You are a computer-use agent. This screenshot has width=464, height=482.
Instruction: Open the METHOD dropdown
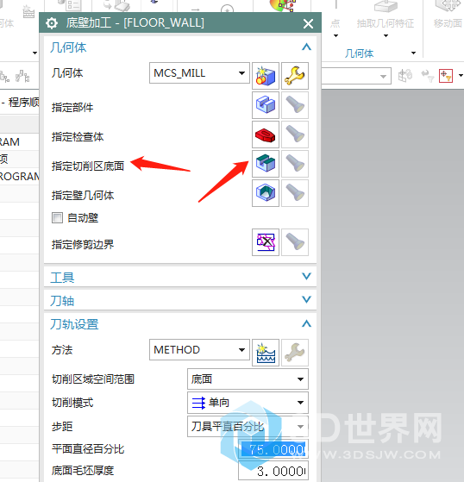click(199, 350)
